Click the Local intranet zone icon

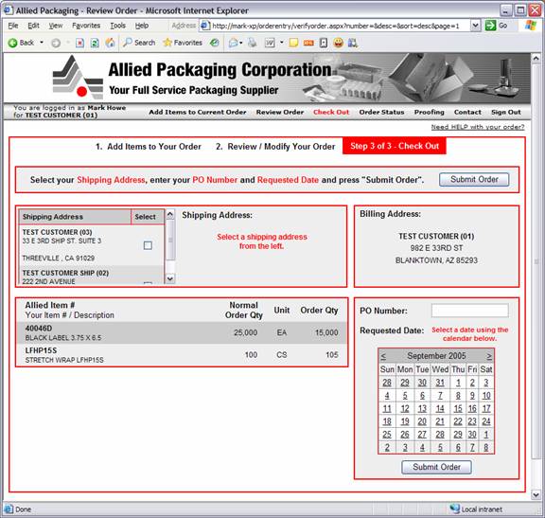[454, 509]
